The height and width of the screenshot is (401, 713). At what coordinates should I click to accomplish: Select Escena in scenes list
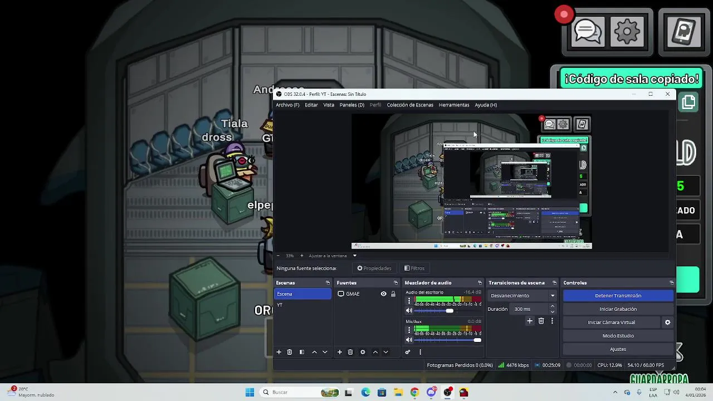coord(302,294)
